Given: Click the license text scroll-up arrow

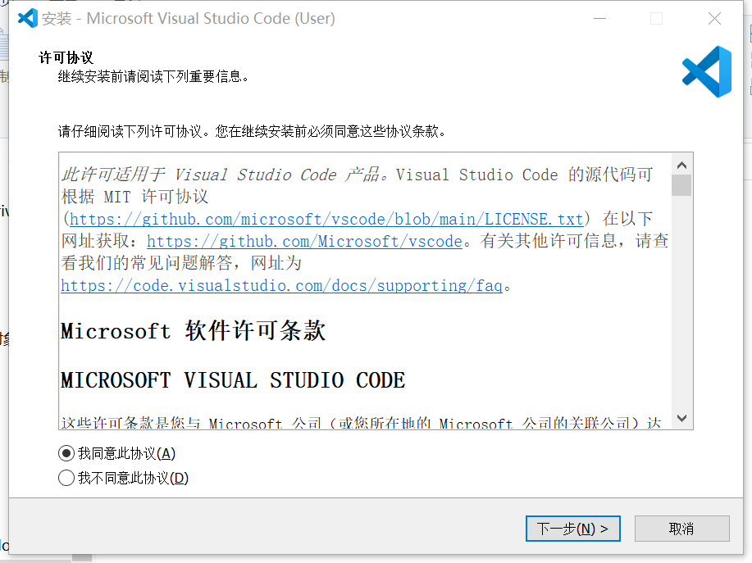Looking at the screenshot, I should 681,166.
